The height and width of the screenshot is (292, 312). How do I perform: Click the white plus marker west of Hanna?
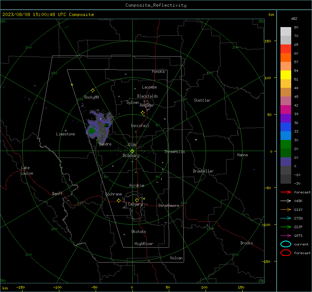[196, 140]
